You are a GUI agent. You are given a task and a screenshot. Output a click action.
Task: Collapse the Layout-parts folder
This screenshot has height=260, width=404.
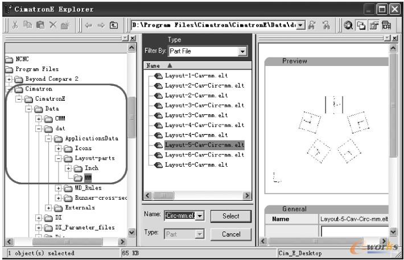tap(59, 159)
